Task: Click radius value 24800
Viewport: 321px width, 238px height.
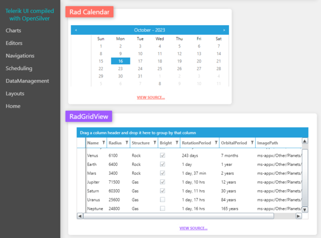Action: click(114, 209)
